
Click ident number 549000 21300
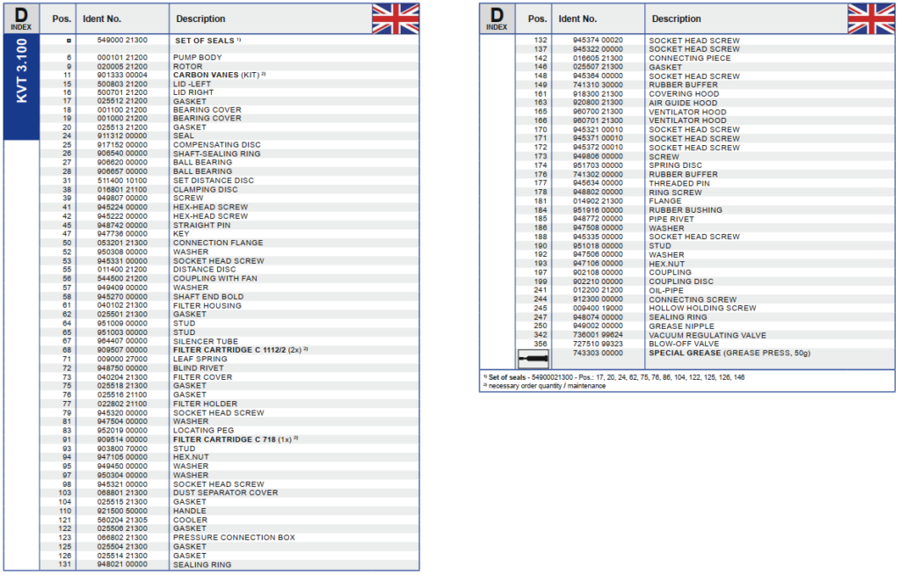[121, 40]
